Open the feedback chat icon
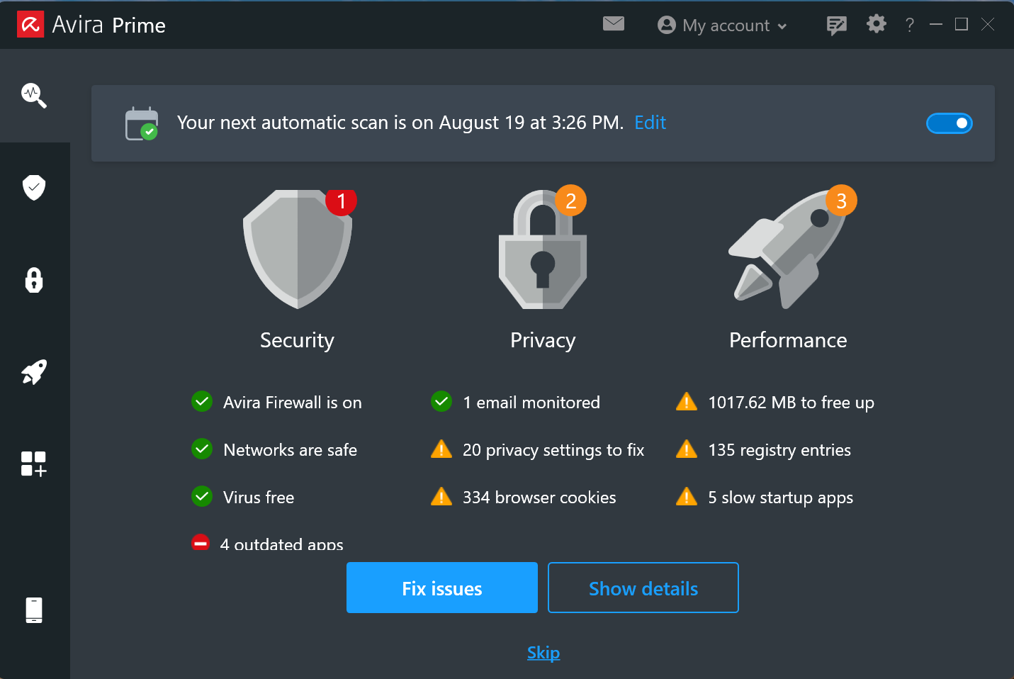Screen dimensions: 1014x679 837,26
